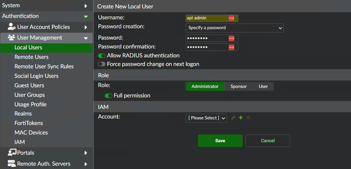The image size is (351, 169).
Task: Collapse the User Management section
Action: pyautogui.click(x=86, y=38)
